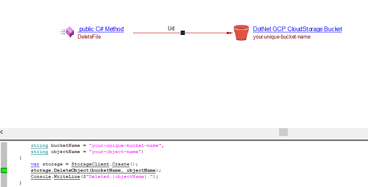The height and width of the screenshot is (187, 368).
Task: Click the Create method call in code
Action: (x=120, y=164)
